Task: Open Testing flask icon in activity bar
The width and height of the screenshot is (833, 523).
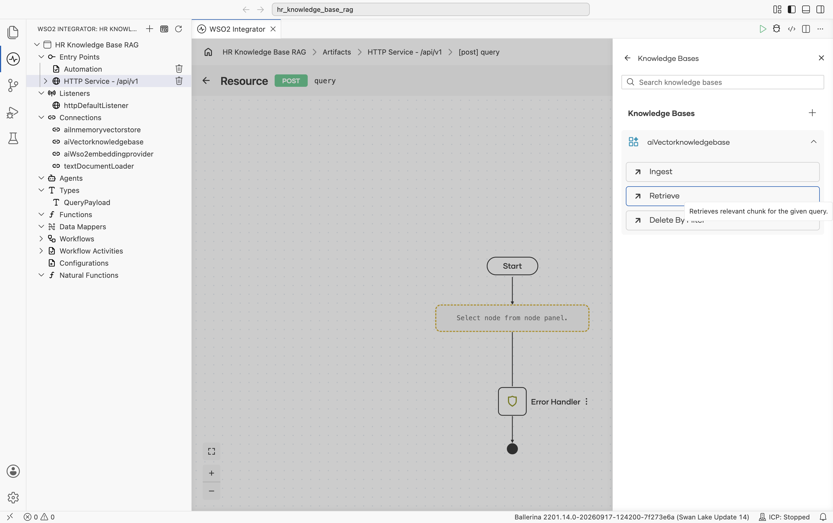Action: point(13,138)
